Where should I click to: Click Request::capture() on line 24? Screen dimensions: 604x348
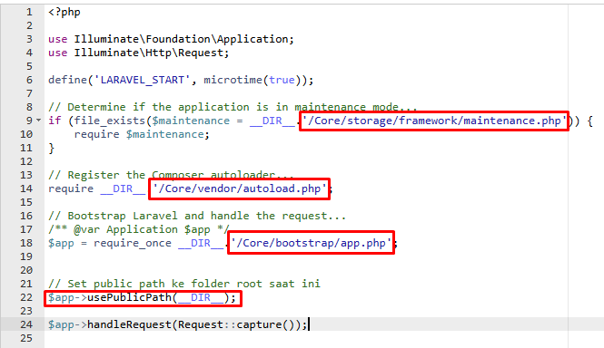[x=239, y=324]
